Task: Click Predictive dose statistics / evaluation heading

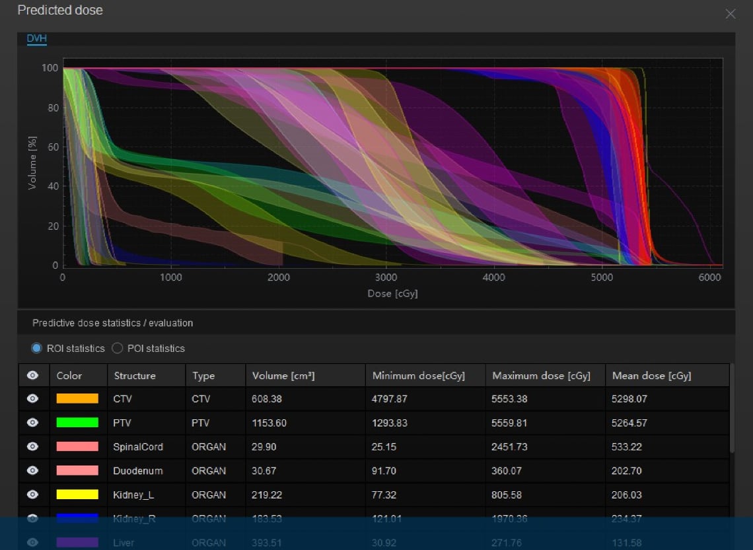Action: 112,323
